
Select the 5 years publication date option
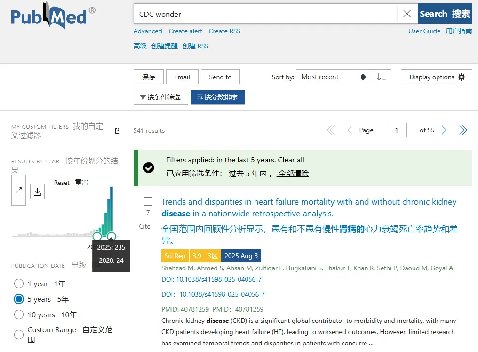[x=19, y=299]
